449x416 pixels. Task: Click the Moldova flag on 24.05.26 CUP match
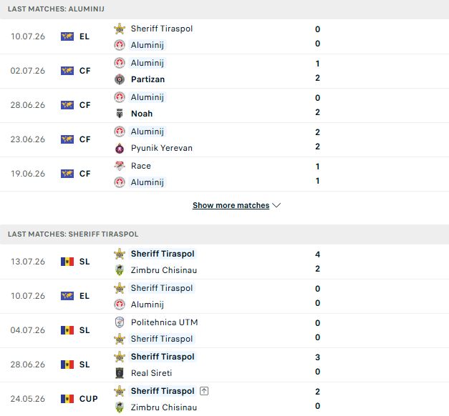click(67, 399)
